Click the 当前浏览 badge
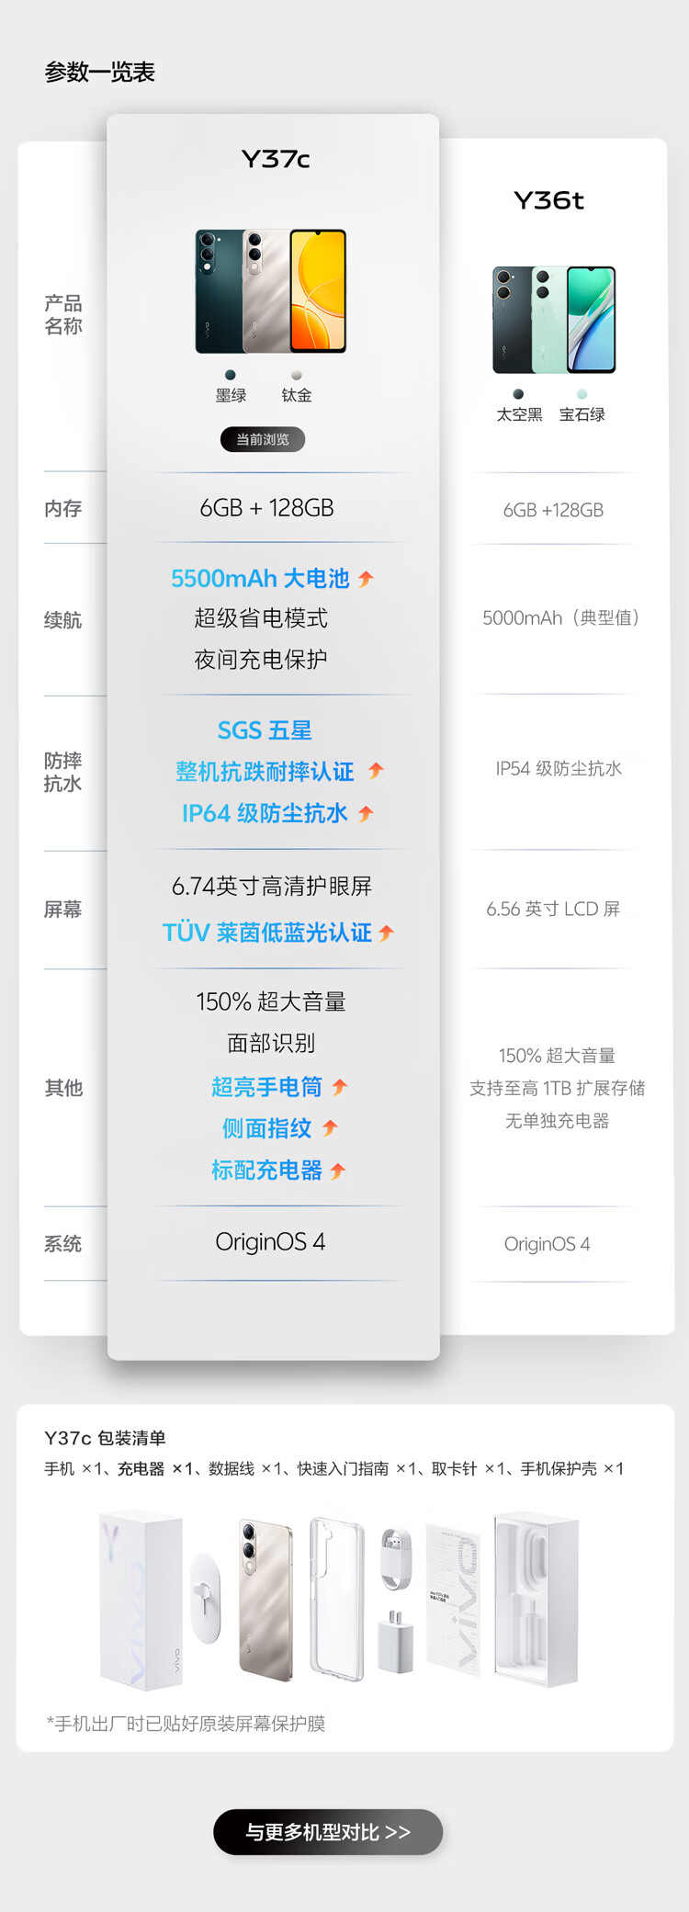Screen dimensions: 689x1912 263,439
